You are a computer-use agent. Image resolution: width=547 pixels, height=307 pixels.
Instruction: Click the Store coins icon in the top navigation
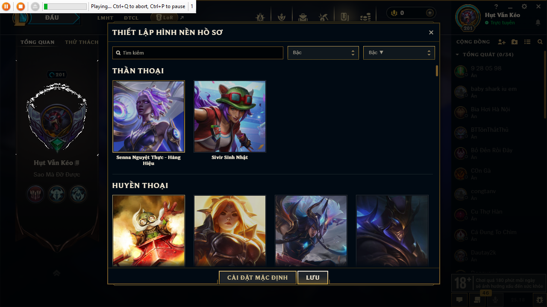(365, 17)
